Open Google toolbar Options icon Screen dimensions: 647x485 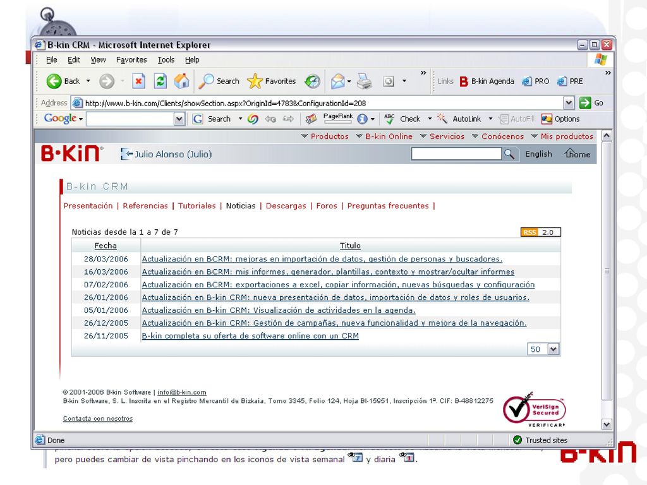tap(547, 119)
